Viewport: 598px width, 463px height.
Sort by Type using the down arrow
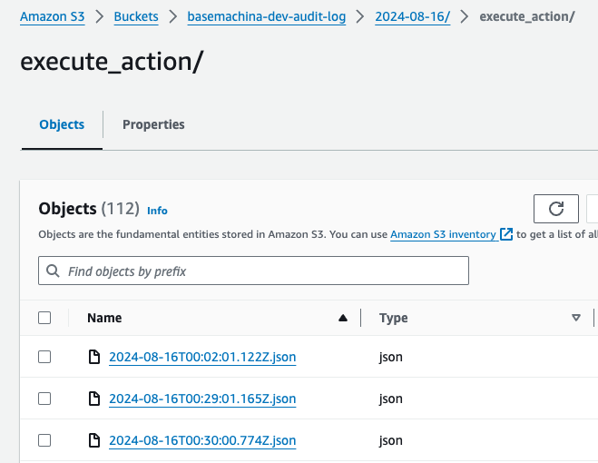pyautogui.click(x=576, y=318)
